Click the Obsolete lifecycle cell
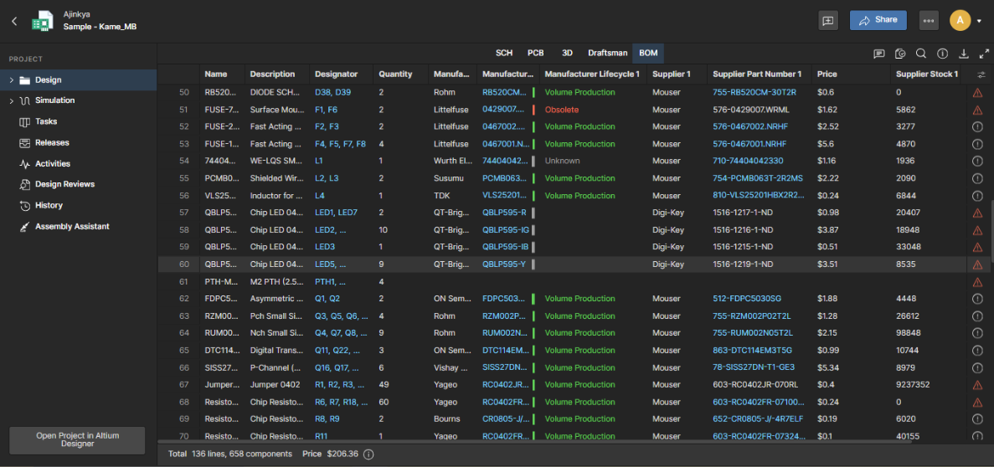This screenshot has width=994, height=467. [562, 110]
